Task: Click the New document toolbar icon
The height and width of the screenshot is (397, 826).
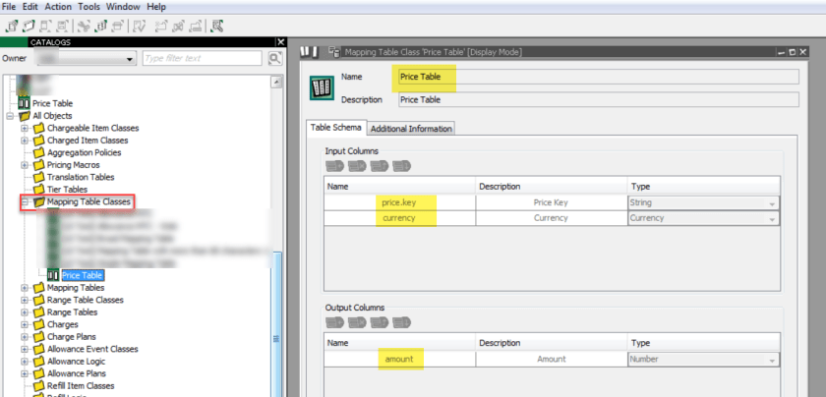Action: [x=13, y=25]
